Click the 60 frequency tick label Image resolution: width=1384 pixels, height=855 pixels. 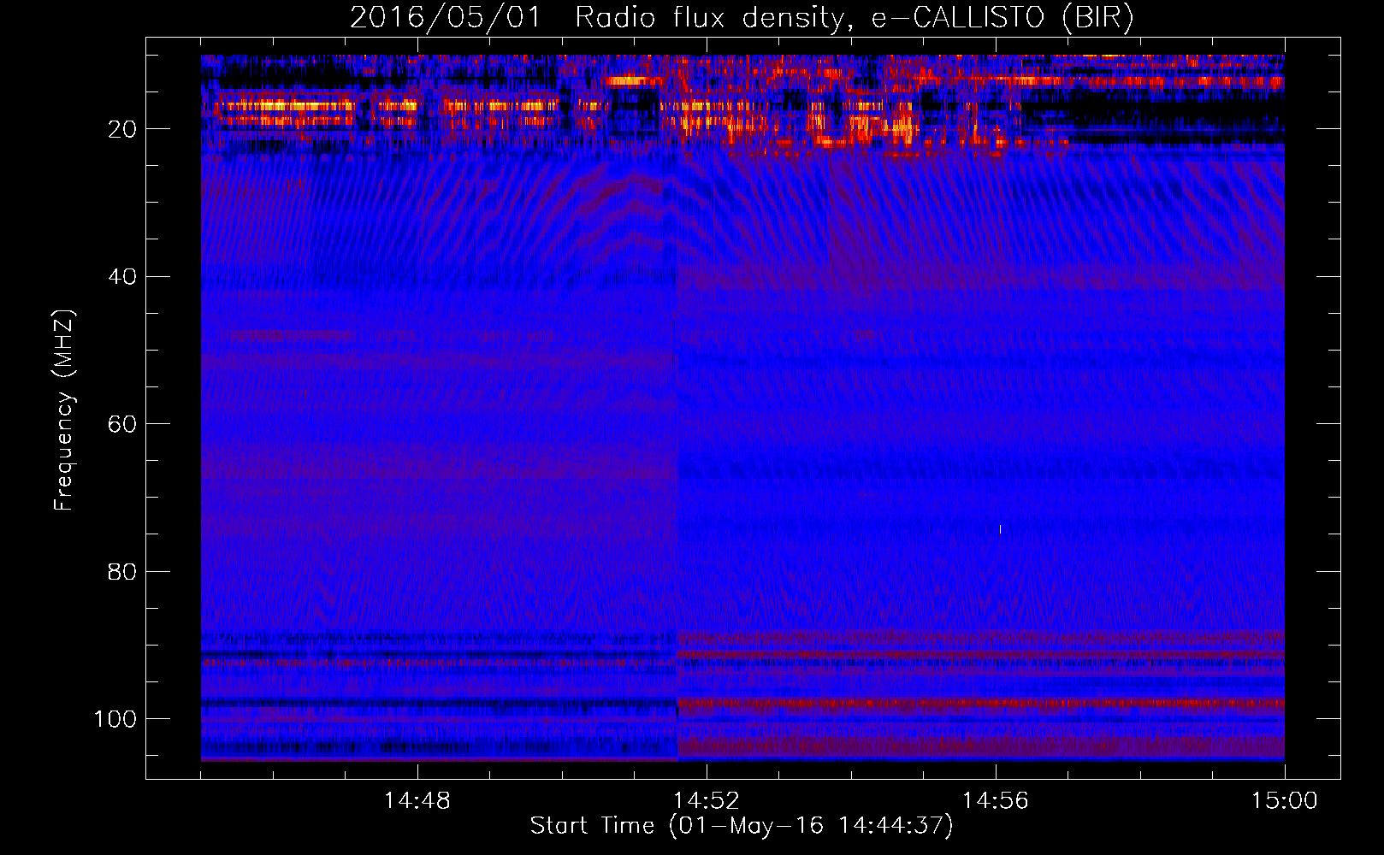click(122, 424)
